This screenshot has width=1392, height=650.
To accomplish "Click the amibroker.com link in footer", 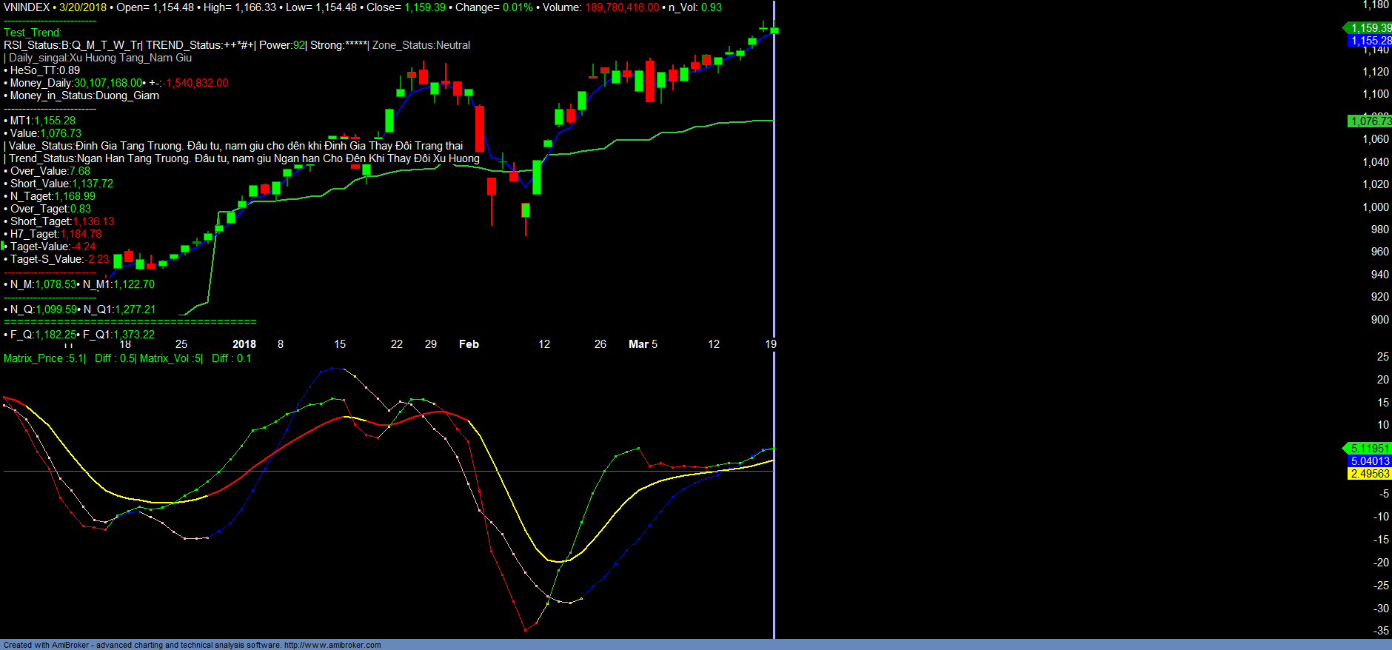I will click(332, 645).
